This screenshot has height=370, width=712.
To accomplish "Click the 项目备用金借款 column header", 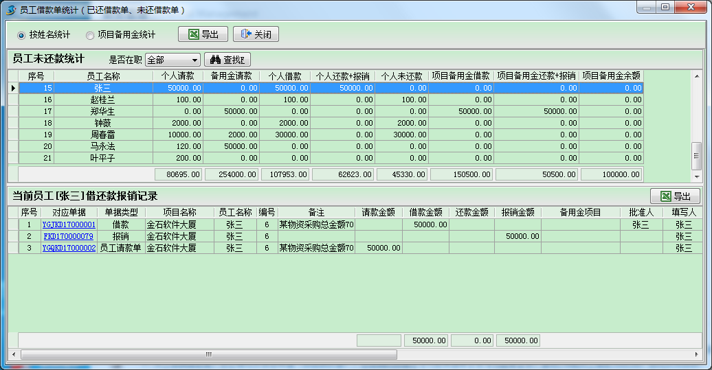I will [x=461, y=76].
